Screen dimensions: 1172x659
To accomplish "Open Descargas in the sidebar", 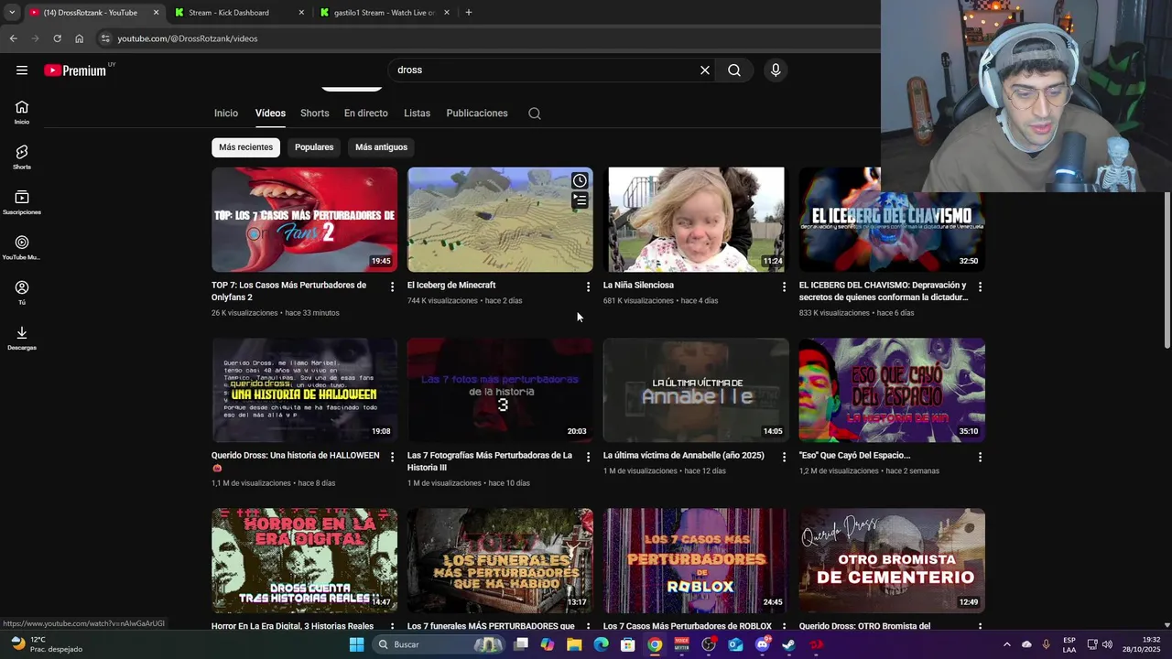I will [x=22, y=339].
